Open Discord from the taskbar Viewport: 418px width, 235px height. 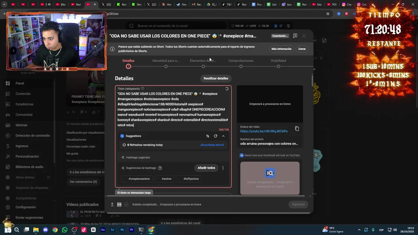coord(45,230)
